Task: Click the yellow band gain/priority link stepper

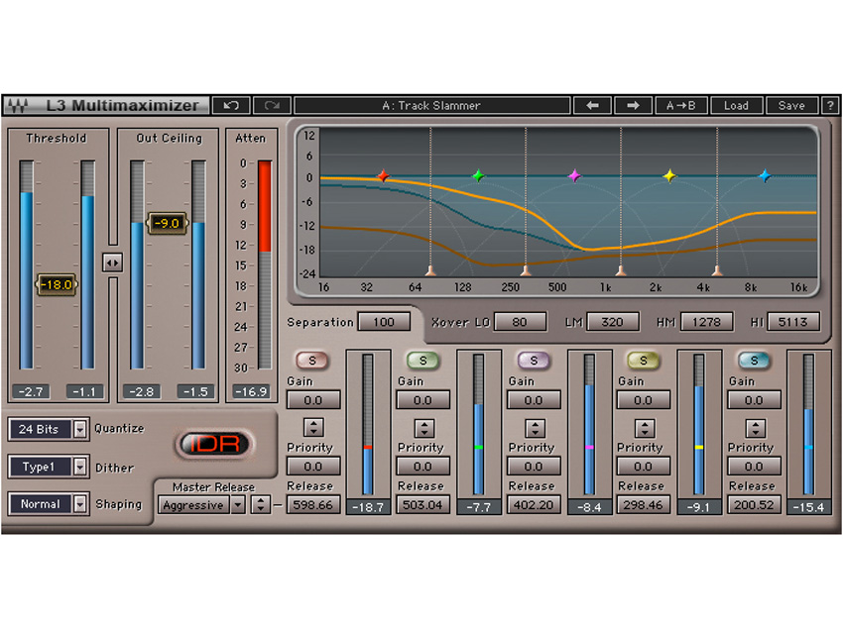Action: [645, 428]
